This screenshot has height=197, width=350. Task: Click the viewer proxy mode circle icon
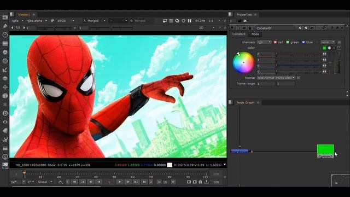click(x=184, y=21)
